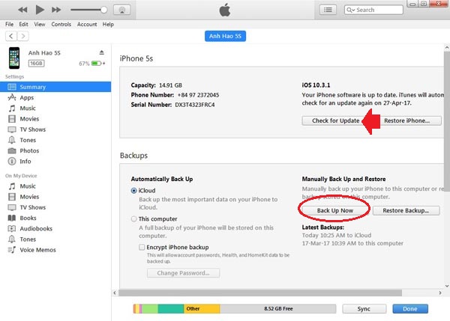Open the AirPlay output button
Viewport: 450px width, 321px height.
pos(122,10)
